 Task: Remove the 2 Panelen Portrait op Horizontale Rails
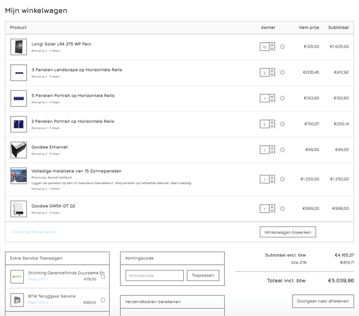click(283, 123)
